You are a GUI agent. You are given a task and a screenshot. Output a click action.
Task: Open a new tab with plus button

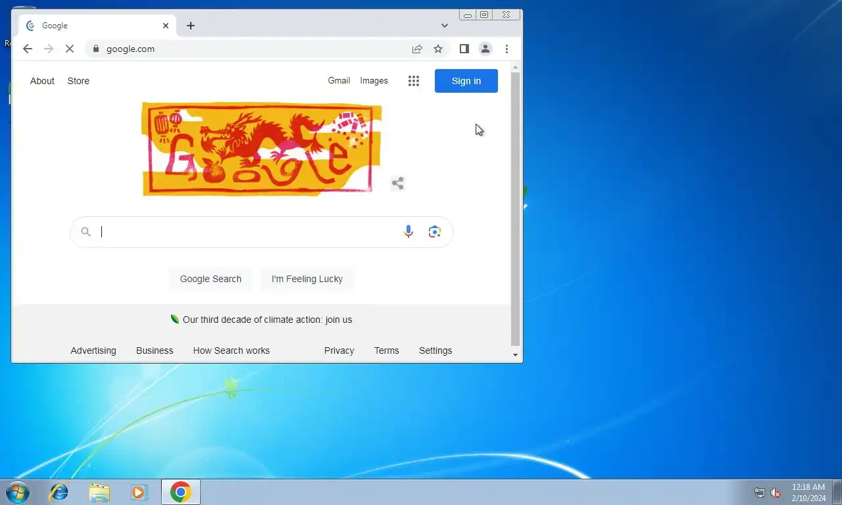click(191, 26)
